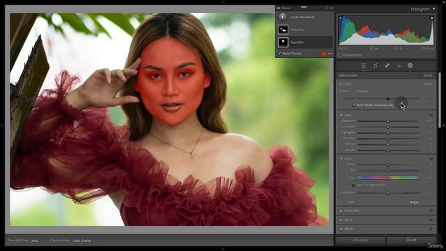This screenshot has width=446, height=251.
Task: Click the Previous button
Action: 360,240
